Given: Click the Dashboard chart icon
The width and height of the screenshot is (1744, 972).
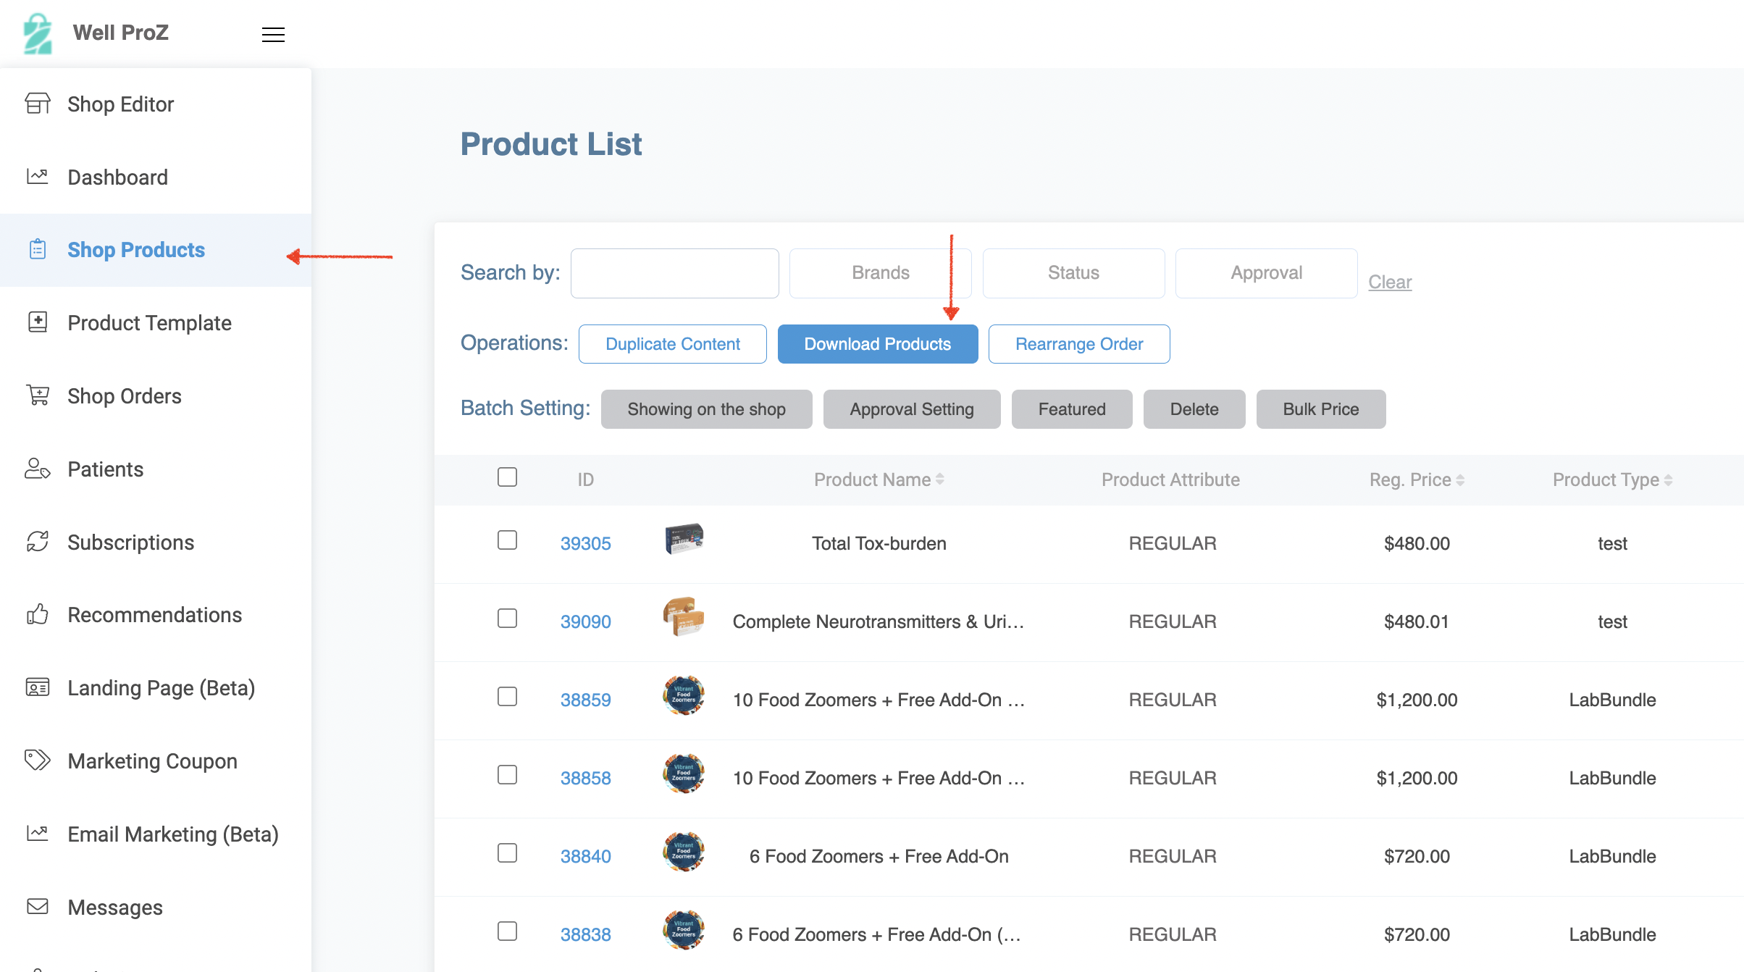Looking at the screenshot, I should tap(38, 176).
